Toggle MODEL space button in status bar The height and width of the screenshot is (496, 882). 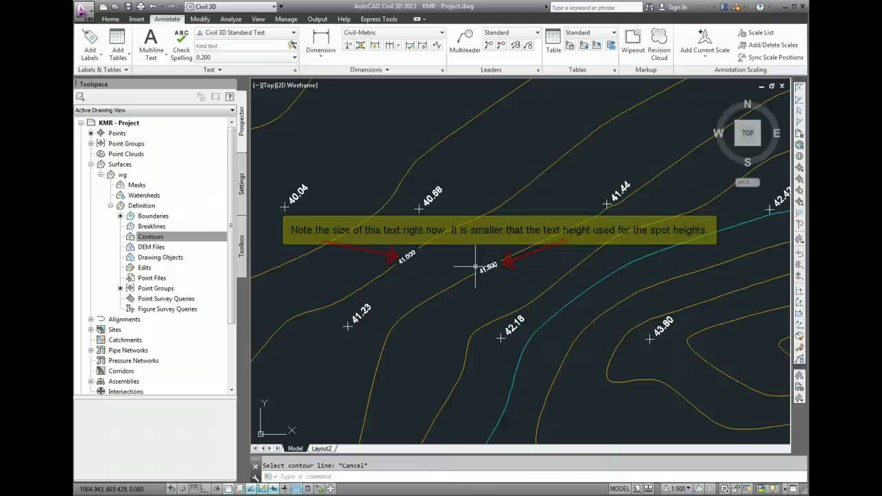pos(619,488)
